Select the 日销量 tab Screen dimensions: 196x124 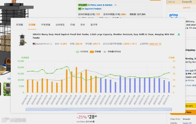[32, 25]
